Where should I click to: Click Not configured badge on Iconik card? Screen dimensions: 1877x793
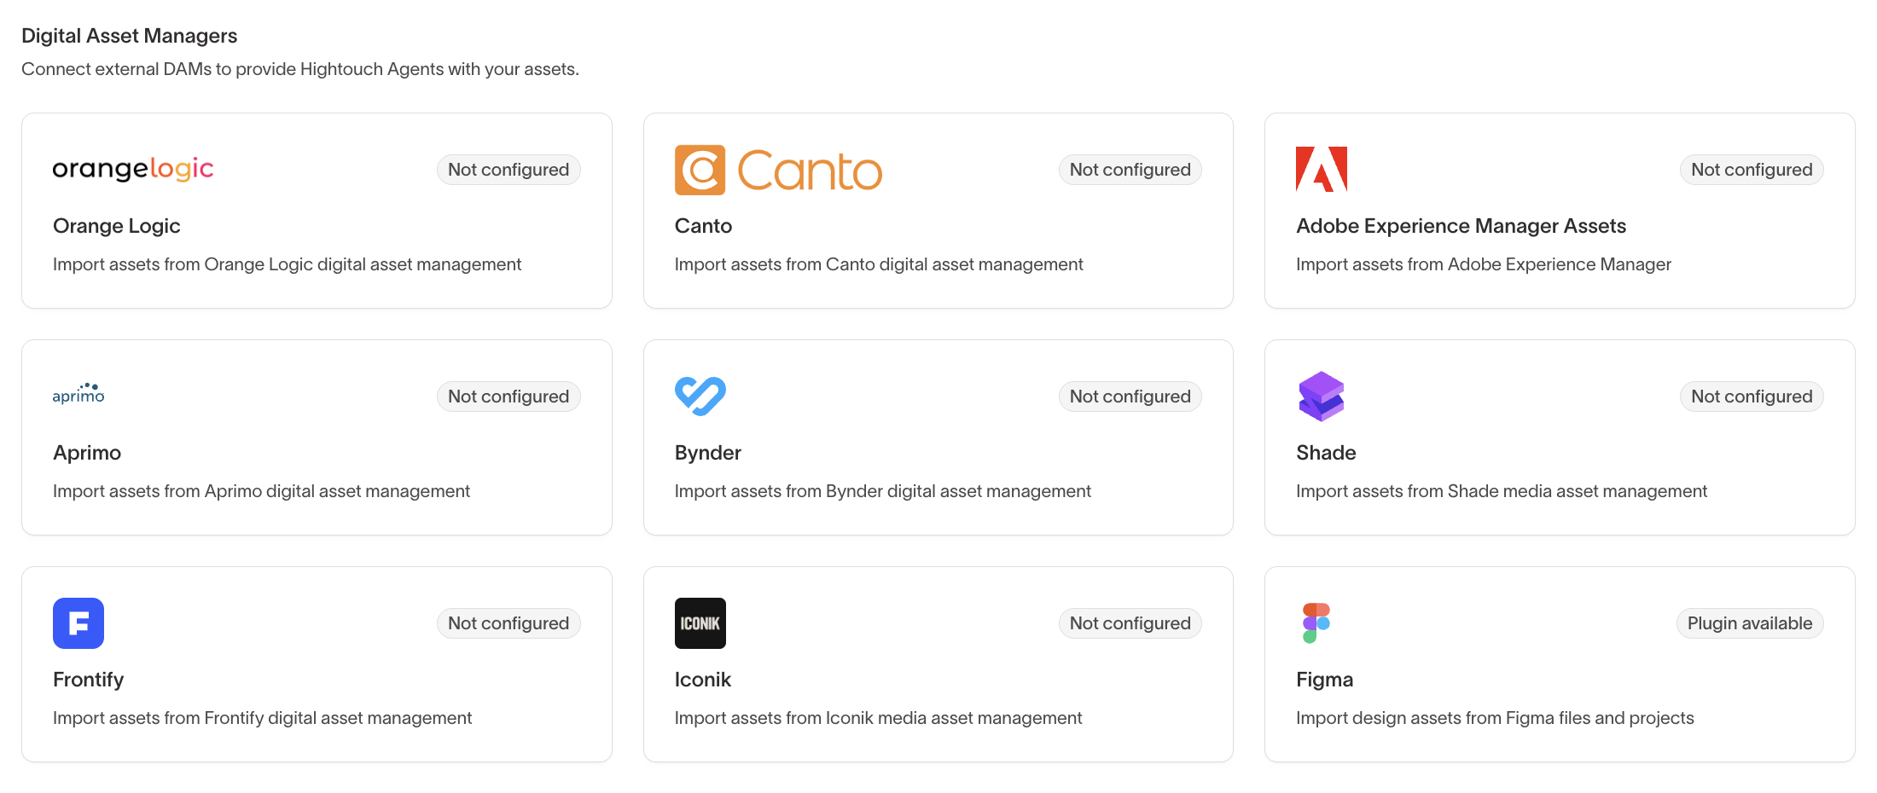click(x=1130, y=623)
